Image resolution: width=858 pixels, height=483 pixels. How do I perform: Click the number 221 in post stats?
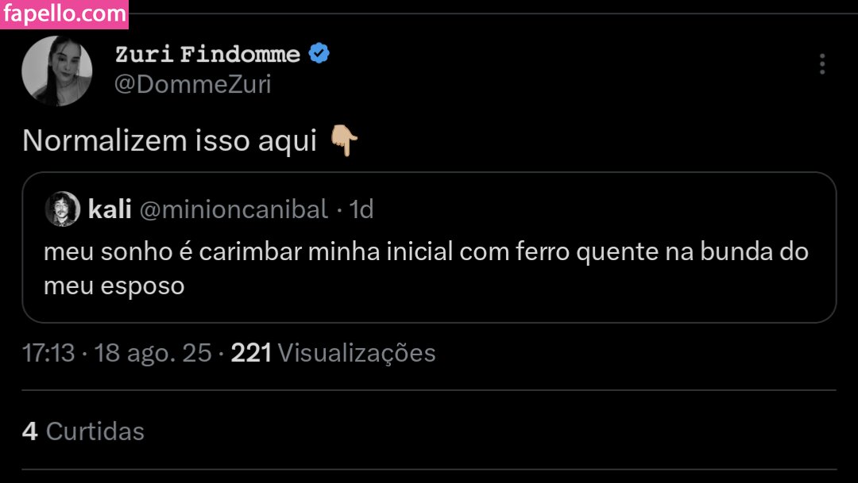coord(251,353)
